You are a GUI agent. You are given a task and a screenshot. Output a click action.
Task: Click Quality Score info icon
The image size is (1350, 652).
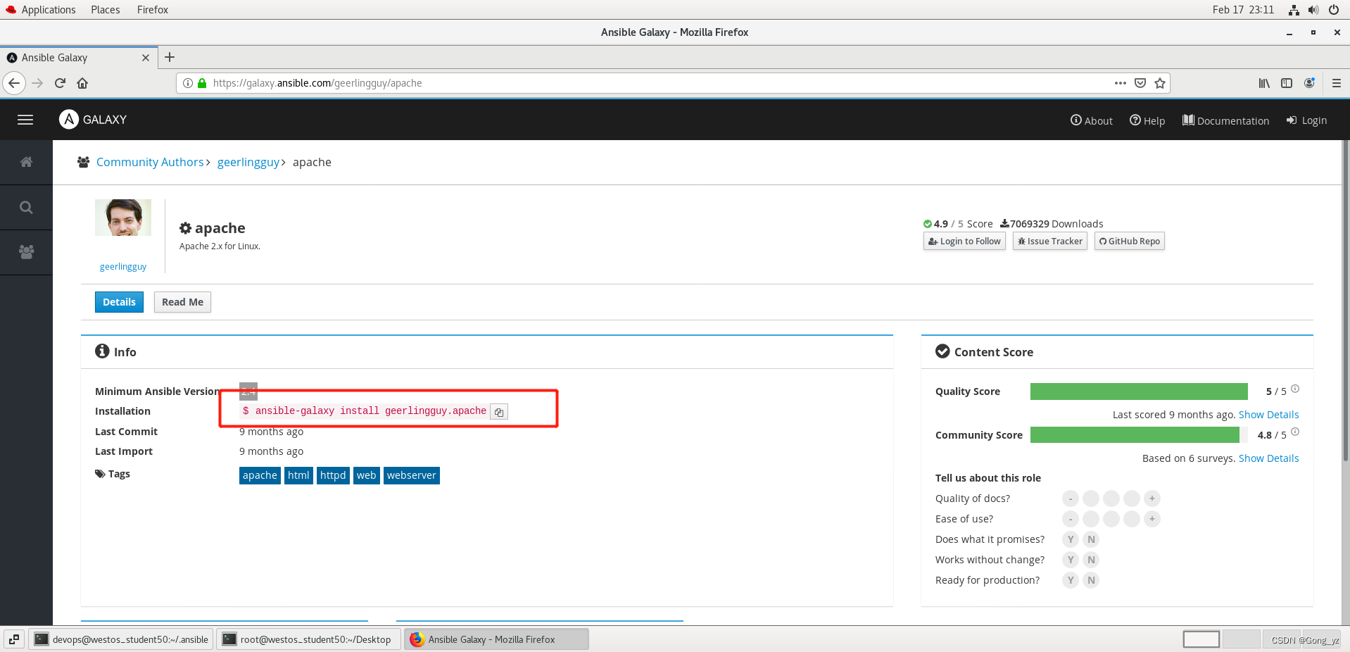(x=1295, y=389)
